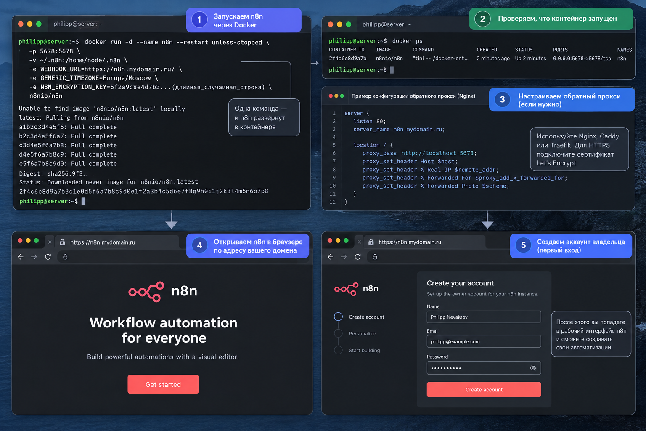
Task: Click line number 12 in Nginx config
Action: [332, 202]
